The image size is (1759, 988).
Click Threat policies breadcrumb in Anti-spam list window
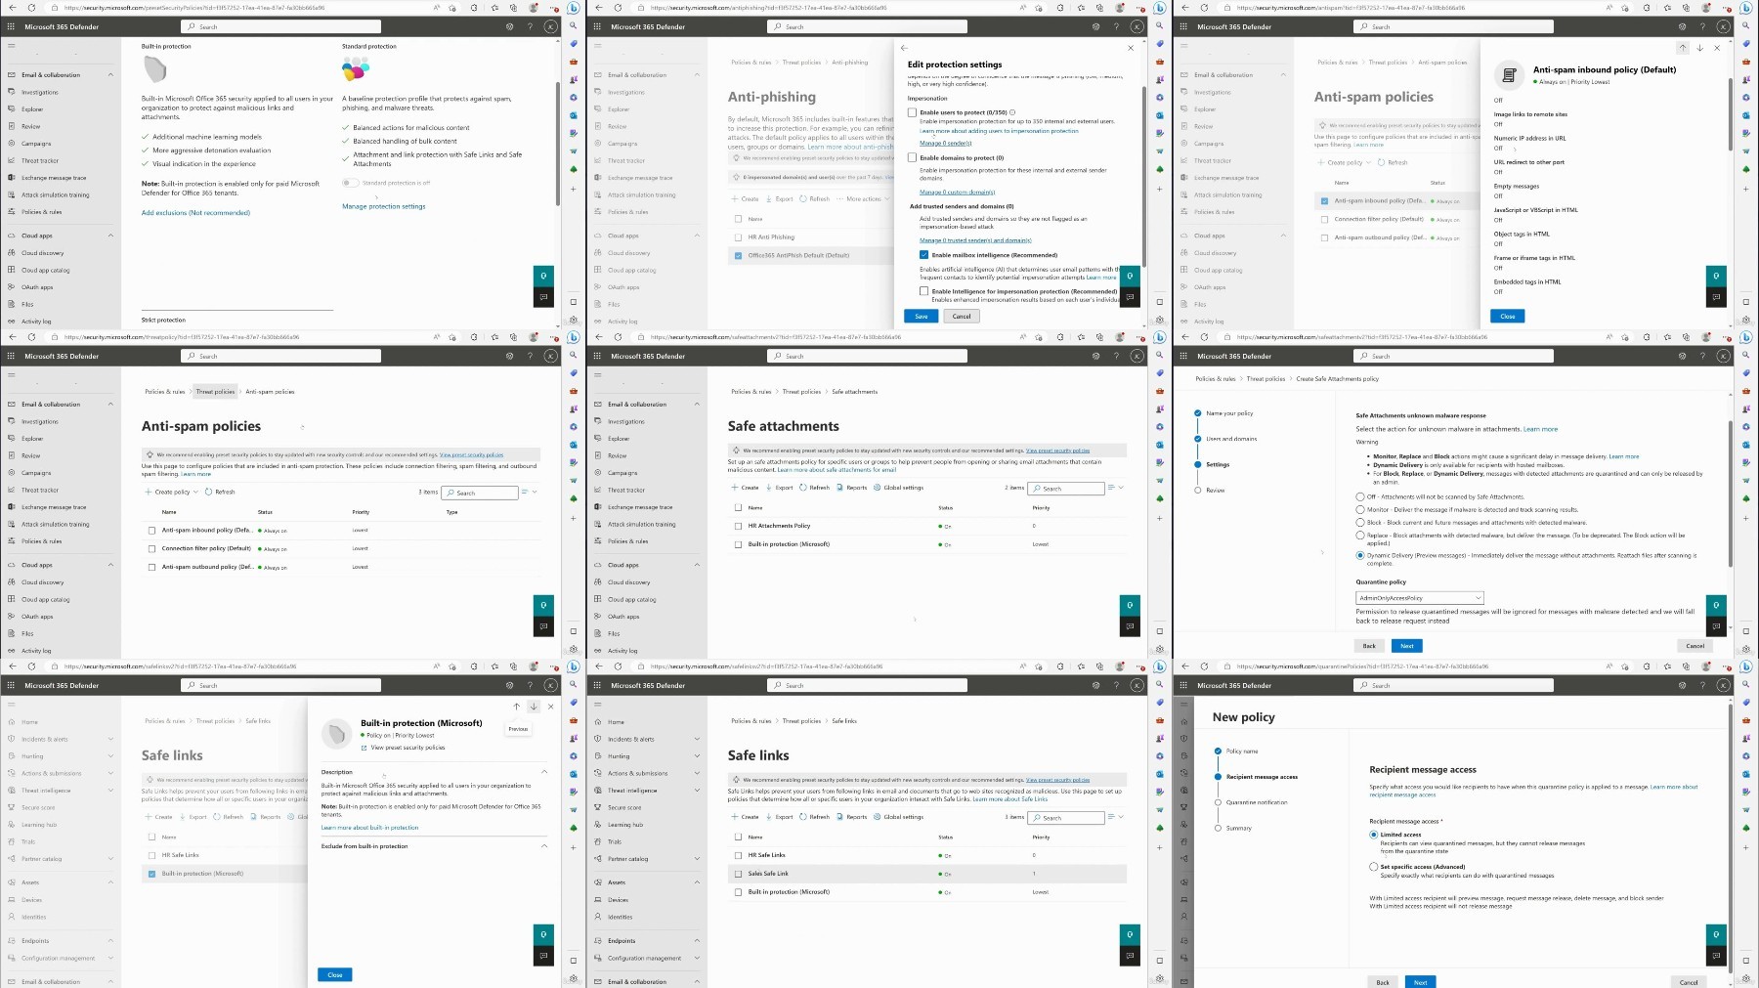(215, 391)
